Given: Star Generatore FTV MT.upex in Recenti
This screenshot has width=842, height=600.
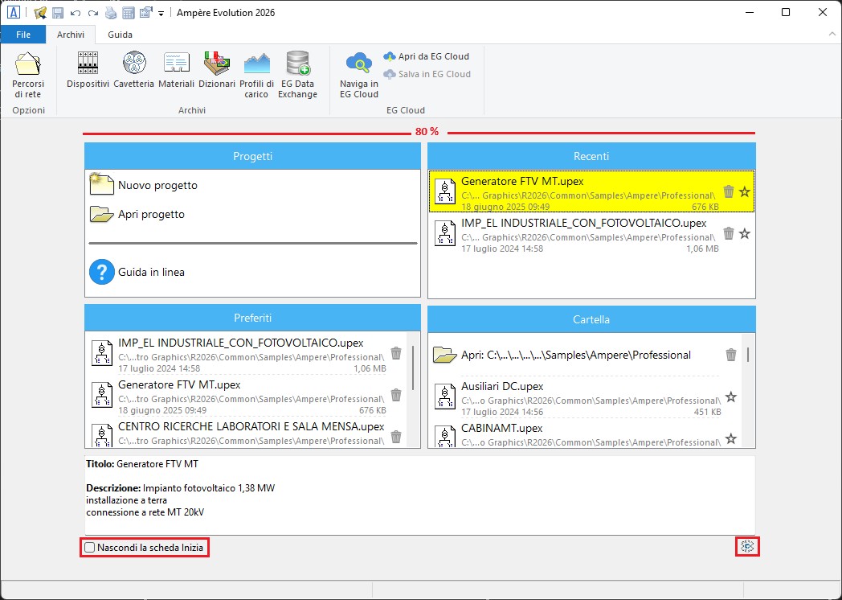Looking at the screenshot, I should (744, 191).
